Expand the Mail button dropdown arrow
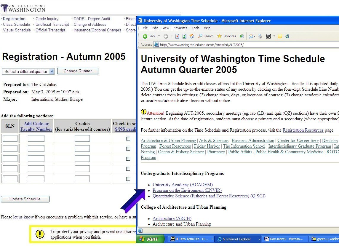This screenshot has height=246, width=339. pyautogui.click(x=255, y=36)
